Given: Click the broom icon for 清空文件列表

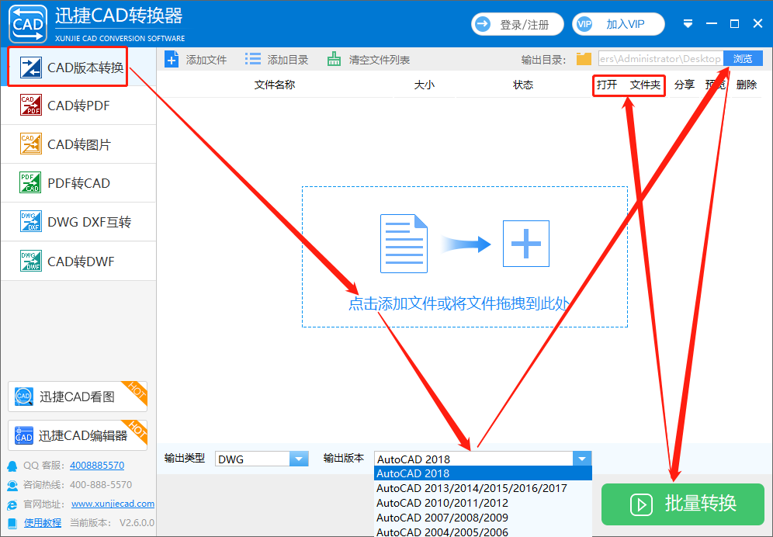Looking at the screenshot, I should point(334,59).
